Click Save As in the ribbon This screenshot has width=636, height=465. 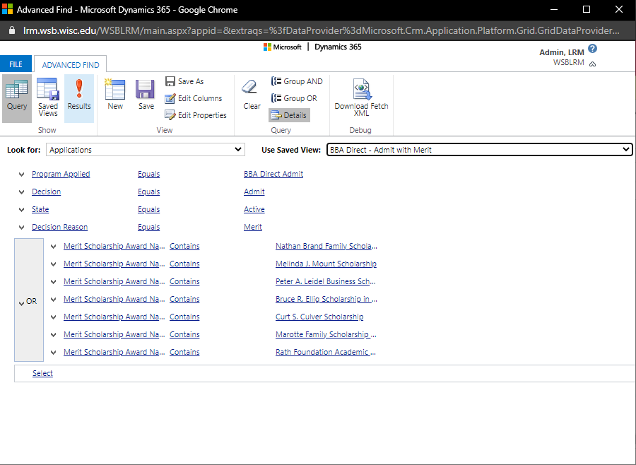[x=184, y=81]
